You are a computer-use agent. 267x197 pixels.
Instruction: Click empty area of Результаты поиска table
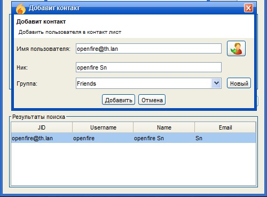[x=133, y=164]
